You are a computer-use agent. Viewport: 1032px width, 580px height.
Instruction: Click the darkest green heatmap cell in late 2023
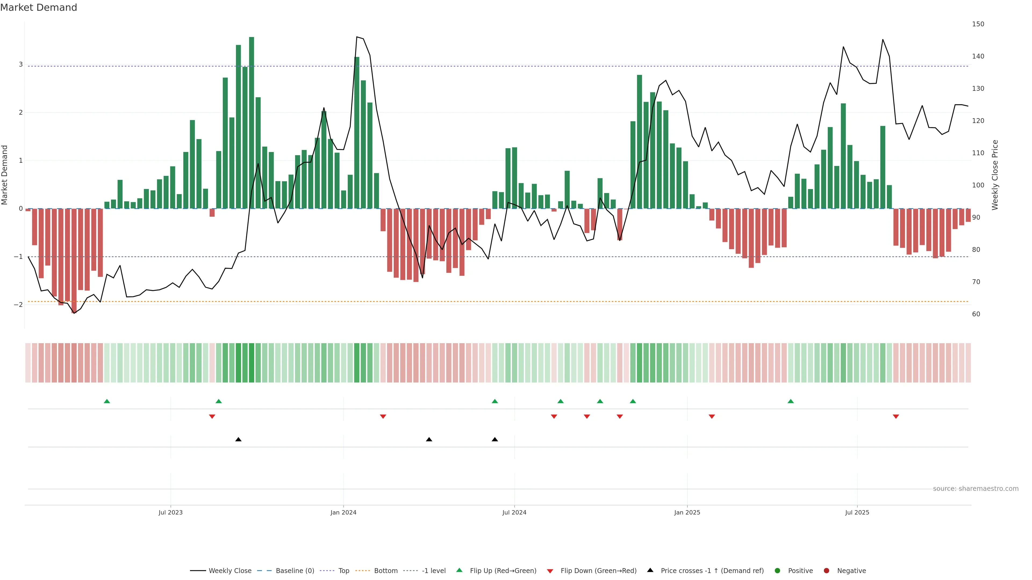click(x=252, y=363)
